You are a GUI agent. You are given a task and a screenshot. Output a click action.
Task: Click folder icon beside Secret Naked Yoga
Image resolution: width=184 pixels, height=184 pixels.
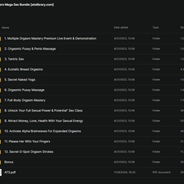[x=0, y=80]
